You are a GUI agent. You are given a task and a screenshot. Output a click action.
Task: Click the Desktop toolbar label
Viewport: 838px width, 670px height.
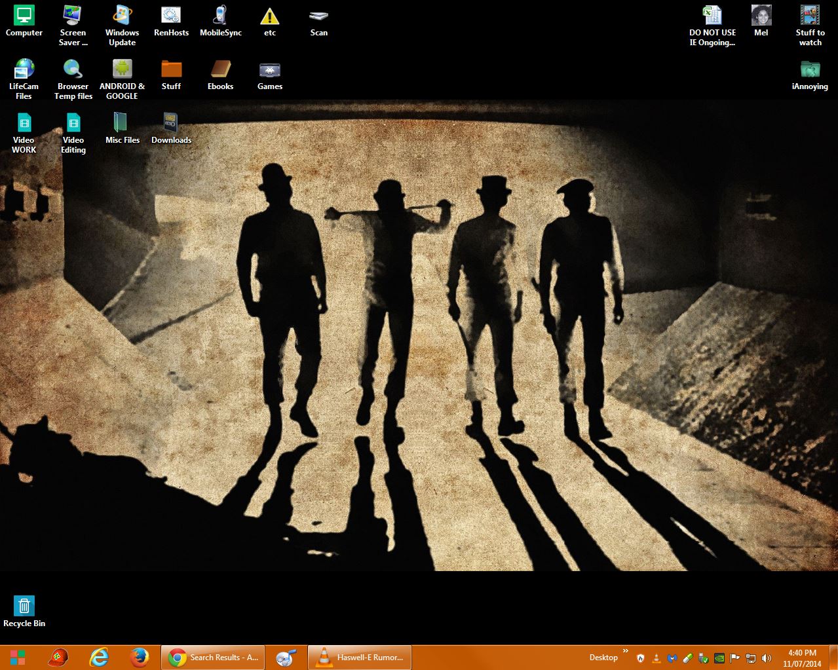(603, 658)
